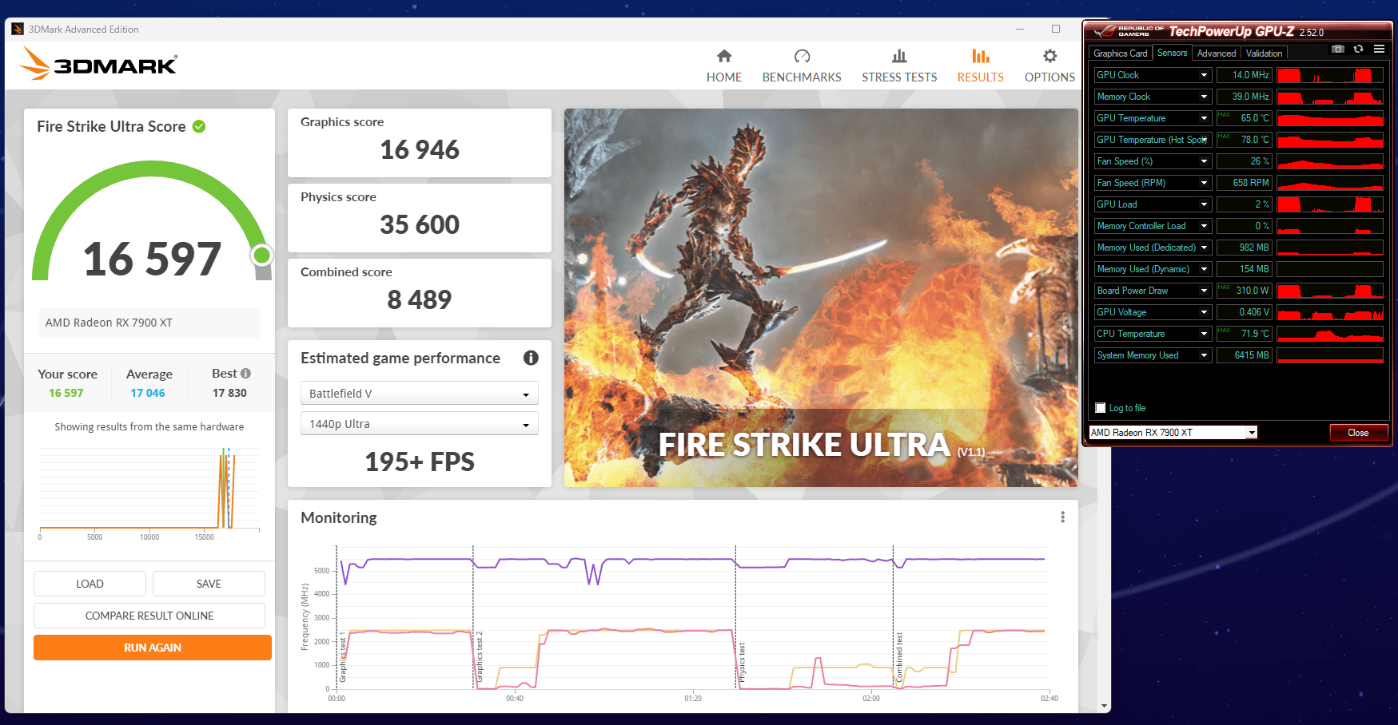Expand the GPU Temperature sensor dropdown
Screen dimensions: 1398x725
(x=1204, y=118)
